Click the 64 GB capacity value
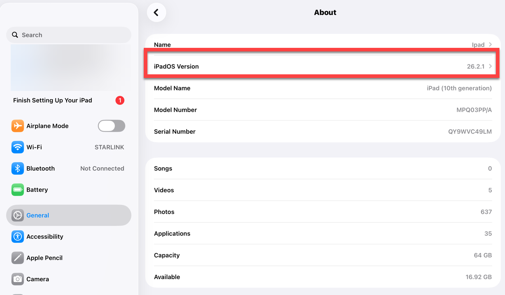Viewport: 505px width, 295px height. pos(483,255)
